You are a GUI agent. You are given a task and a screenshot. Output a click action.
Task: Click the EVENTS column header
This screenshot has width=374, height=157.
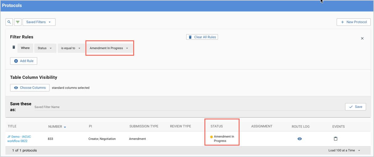click(339, 127)
